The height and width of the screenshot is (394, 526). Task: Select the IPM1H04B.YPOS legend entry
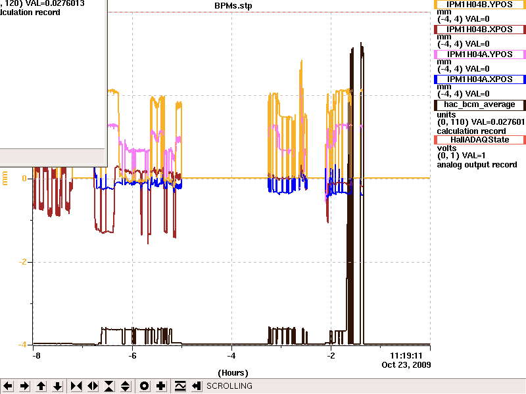[x=480, y=5]
